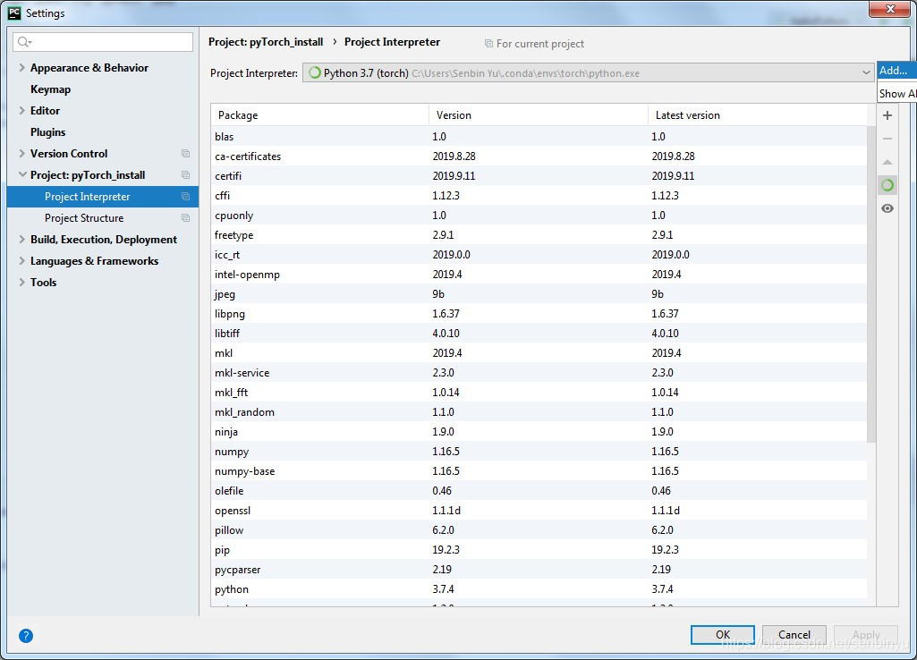Select the mkl_random package row
This screenshot has height=660, width=917.
click(539, 412)
